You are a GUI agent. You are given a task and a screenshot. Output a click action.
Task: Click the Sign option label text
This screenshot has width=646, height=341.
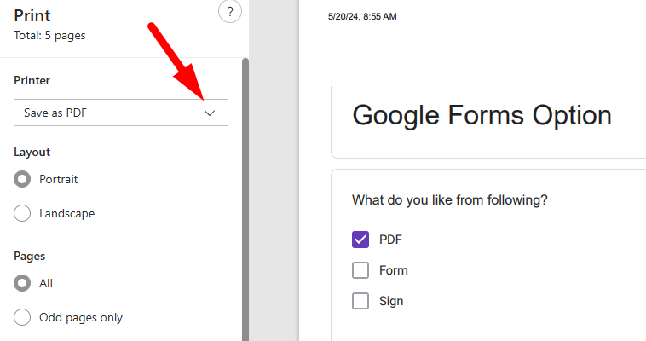click(391, 301)
